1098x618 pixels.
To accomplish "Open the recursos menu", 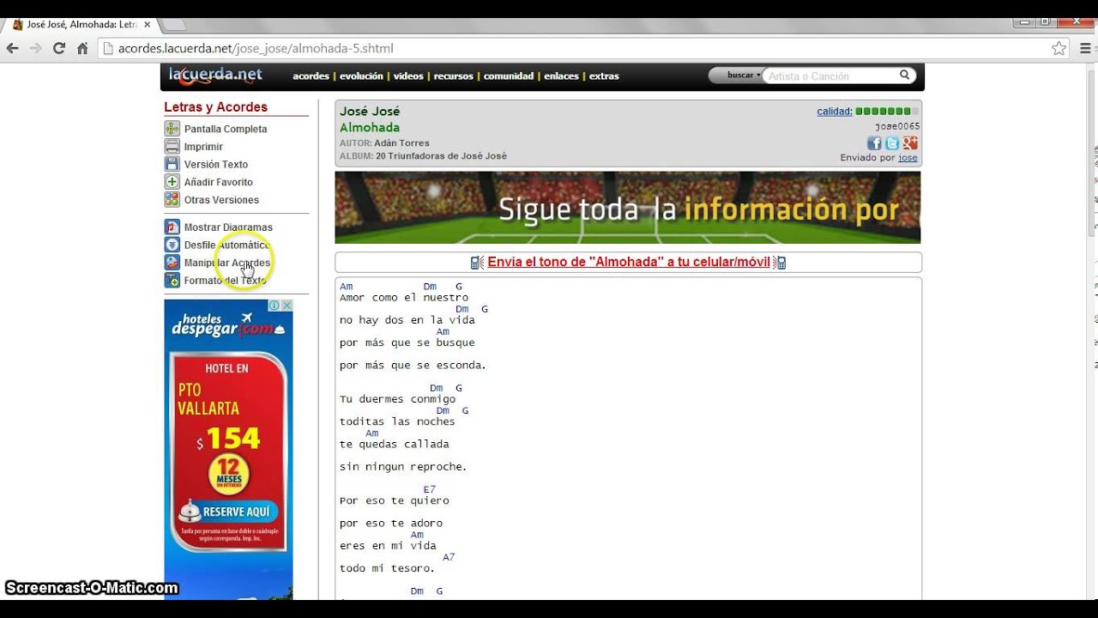I will click(453, 76).
